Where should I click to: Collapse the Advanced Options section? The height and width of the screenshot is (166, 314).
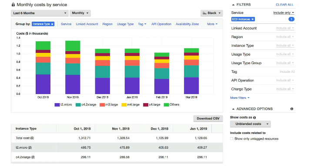pos(233,109)
